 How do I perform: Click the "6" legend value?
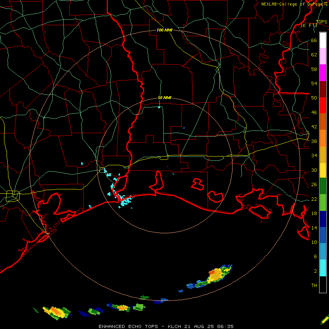click(x=315, y=257)
